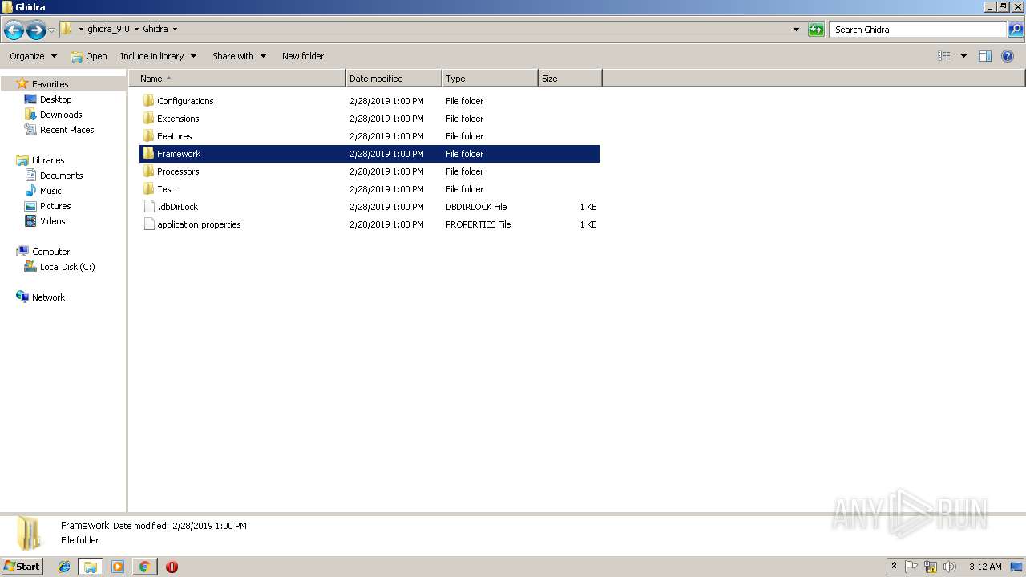Click the Extensions folder icon
Image resolution: width=1026 pixels, height=577 pixels.
148,119
